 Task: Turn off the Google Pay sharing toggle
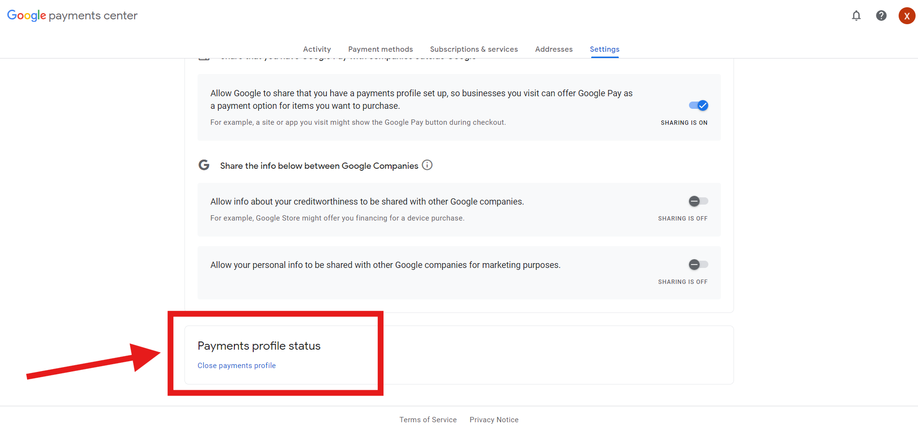[698, 105]
